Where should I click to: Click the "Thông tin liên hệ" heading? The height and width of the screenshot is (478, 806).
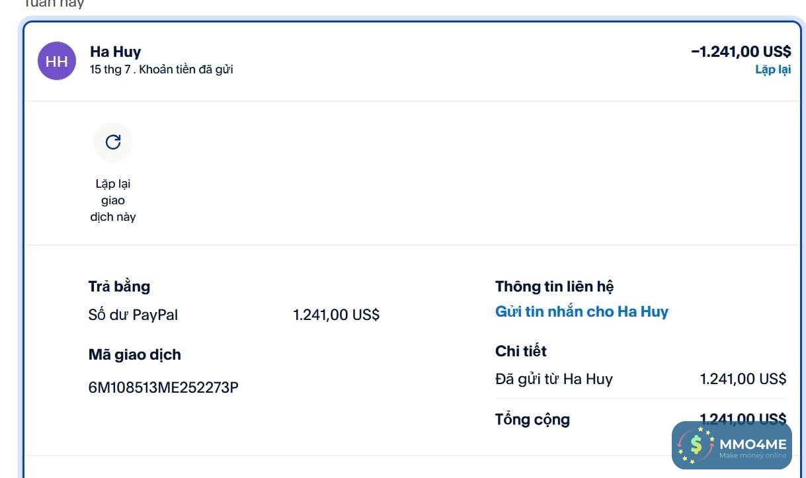click(x=554, y=286)
